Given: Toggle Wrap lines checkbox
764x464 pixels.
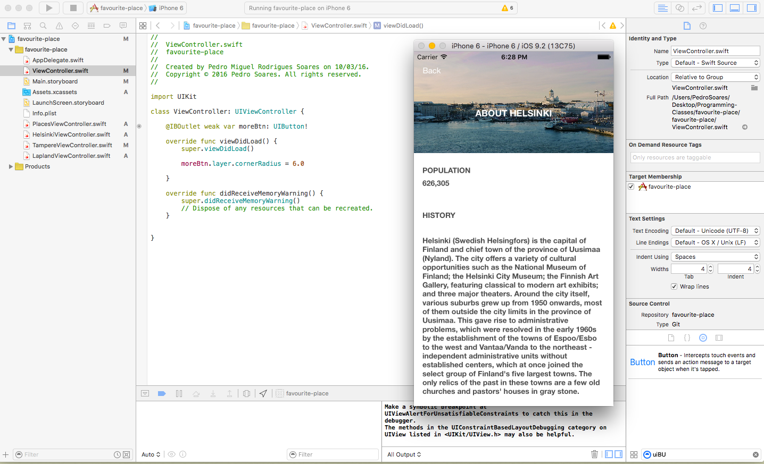Looking at the screenshot, I should coord(674,286).
